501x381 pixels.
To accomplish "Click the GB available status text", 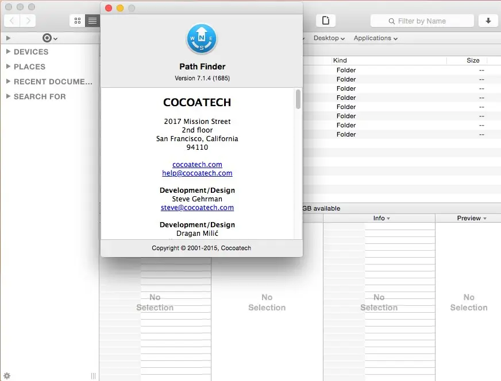I will click(x=321, y=208).
